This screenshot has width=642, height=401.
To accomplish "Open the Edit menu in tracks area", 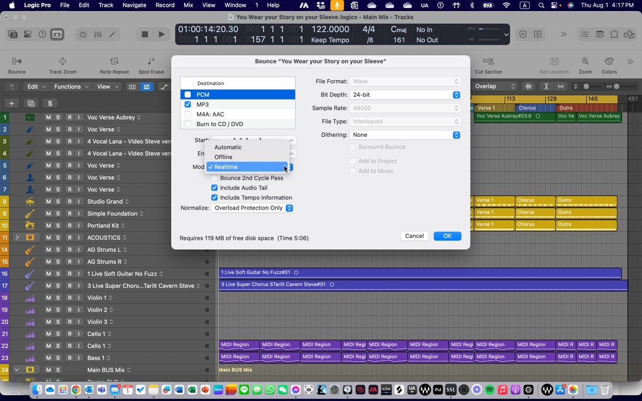I will click(x=36, y=87).
